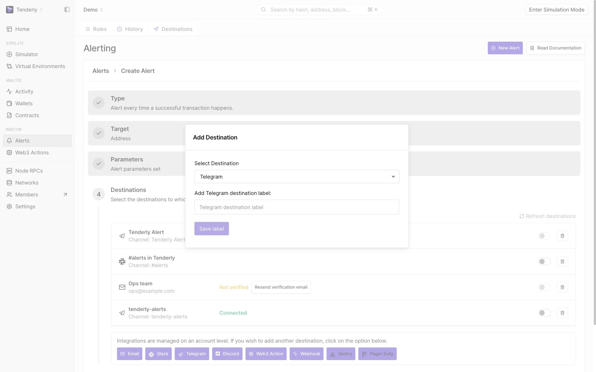Viewport: 596px width, 372px height.
Task: Collapse the sidebar panel icon
Action: pyautogui.click(x=67, y=10)
